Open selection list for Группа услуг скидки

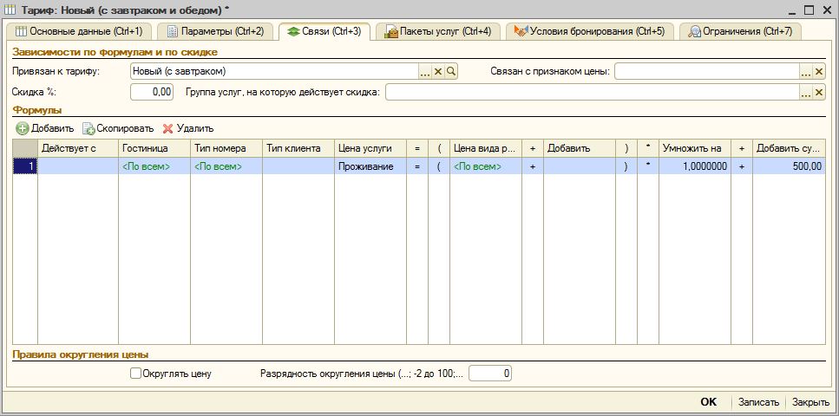pyautogui.click(x=806, y=93)
